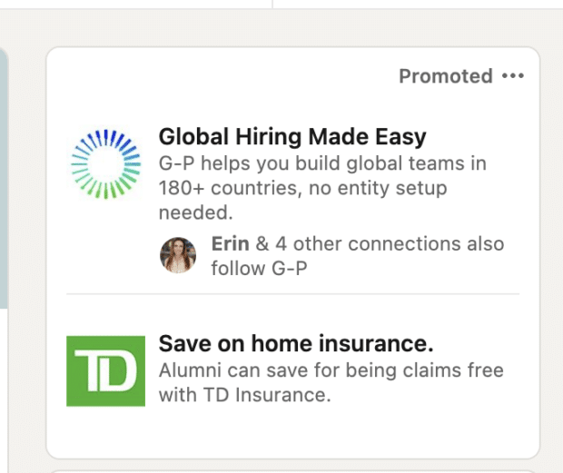Click the 'follow G-P' text line

[259, 268]
